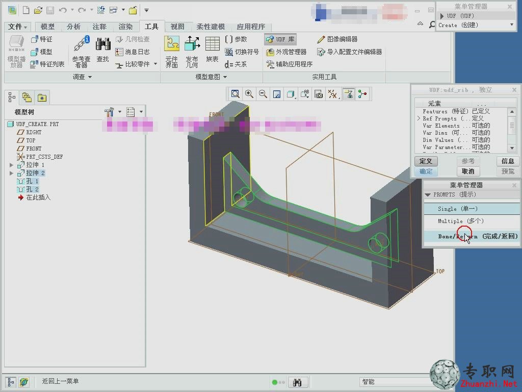Toggle datum display filters icon
Screen dimensions: 522x392
click(x=333, y=94)
